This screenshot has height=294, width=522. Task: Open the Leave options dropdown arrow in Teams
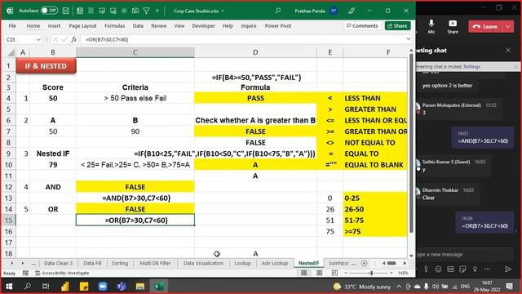click(507, 26)
